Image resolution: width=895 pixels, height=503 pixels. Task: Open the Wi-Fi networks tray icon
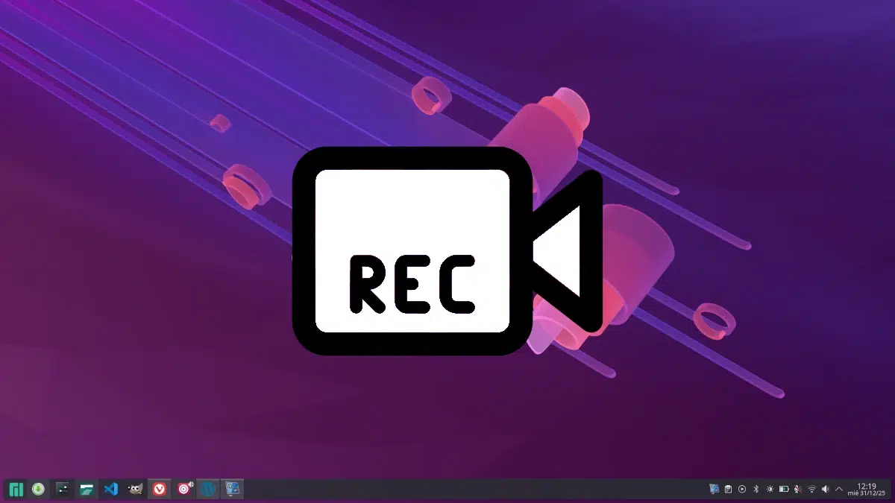[x=811, y=490]
